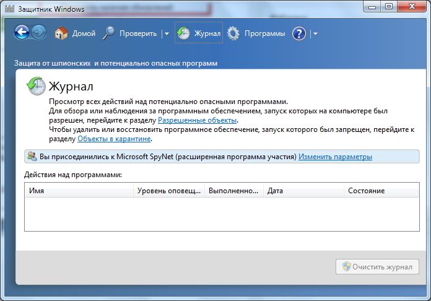Open help via the question mark icon
The image size is (431, 301).
(299, 33)
